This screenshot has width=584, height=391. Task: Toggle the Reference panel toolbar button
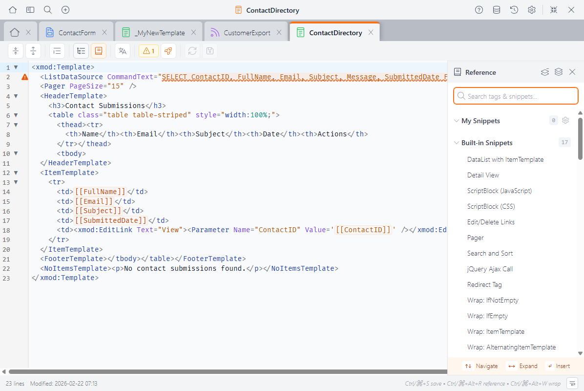tap(99, 51)
